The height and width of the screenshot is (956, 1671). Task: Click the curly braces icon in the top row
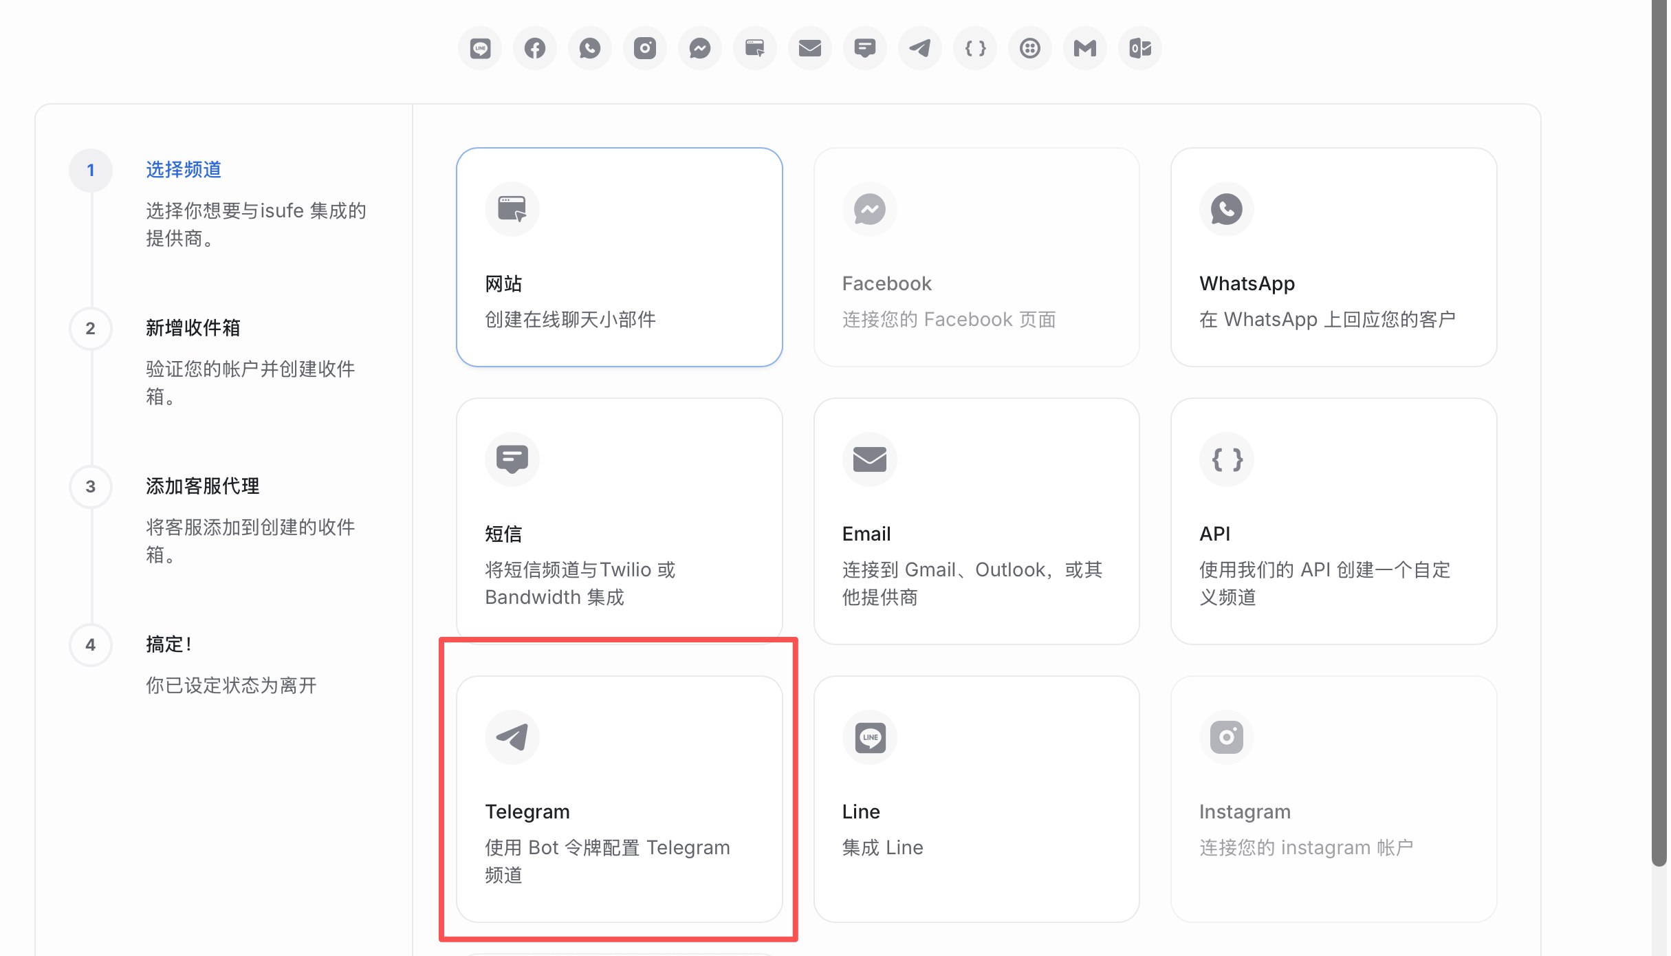tap(974, 48)
